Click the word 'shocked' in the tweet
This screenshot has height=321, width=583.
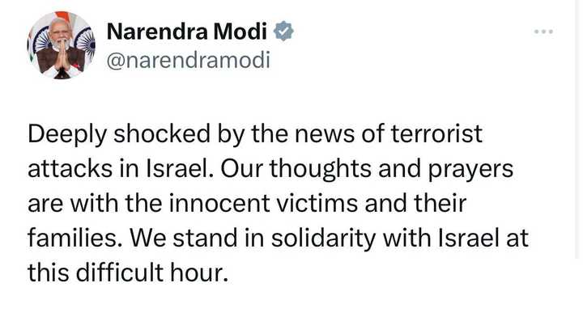pos(162,133)
